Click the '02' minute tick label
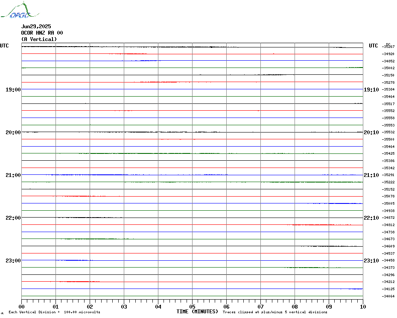This screenshot has height=318, width=397. [x=90, y=306]
